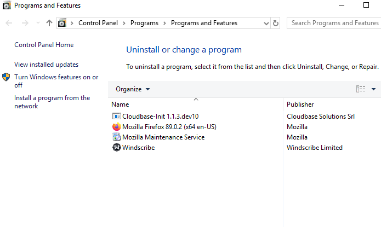Maximize the Programs and Features window

point(366,5)
